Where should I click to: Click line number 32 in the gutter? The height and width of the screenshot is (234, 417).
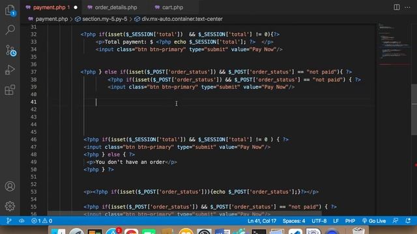[33, 34]
